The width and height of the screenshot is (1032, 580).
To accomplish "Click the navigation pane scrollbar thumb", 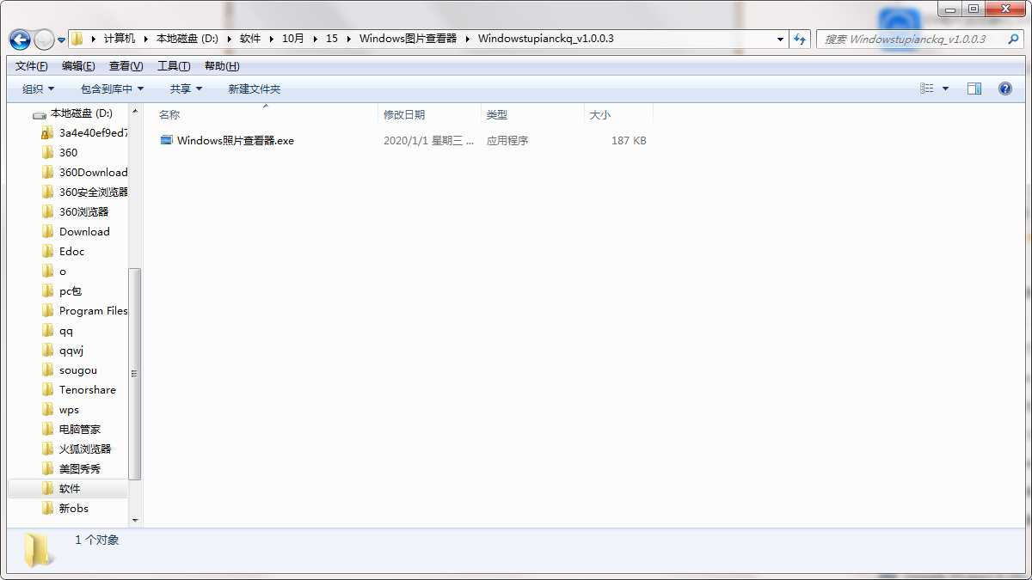I will pyautogui.click(x=134, y=373).
